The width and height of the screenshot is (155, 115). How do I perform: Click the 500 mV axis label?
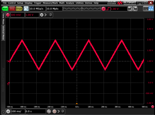[149, 72]
